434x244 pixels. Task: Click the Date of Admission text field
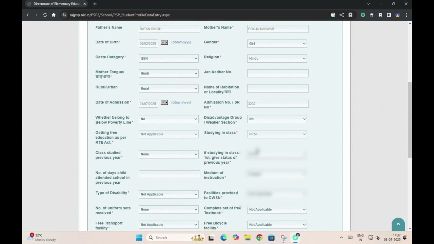(148, 103)
